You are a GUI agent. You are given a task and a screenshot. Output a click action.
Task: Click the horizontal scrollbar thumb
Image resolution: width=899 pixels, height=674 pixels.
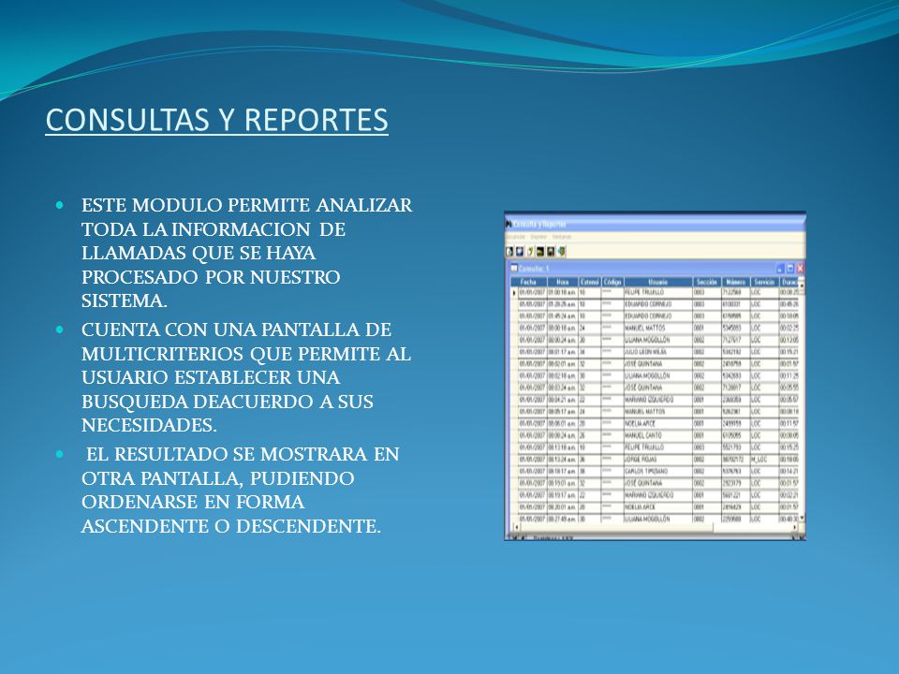617,527
